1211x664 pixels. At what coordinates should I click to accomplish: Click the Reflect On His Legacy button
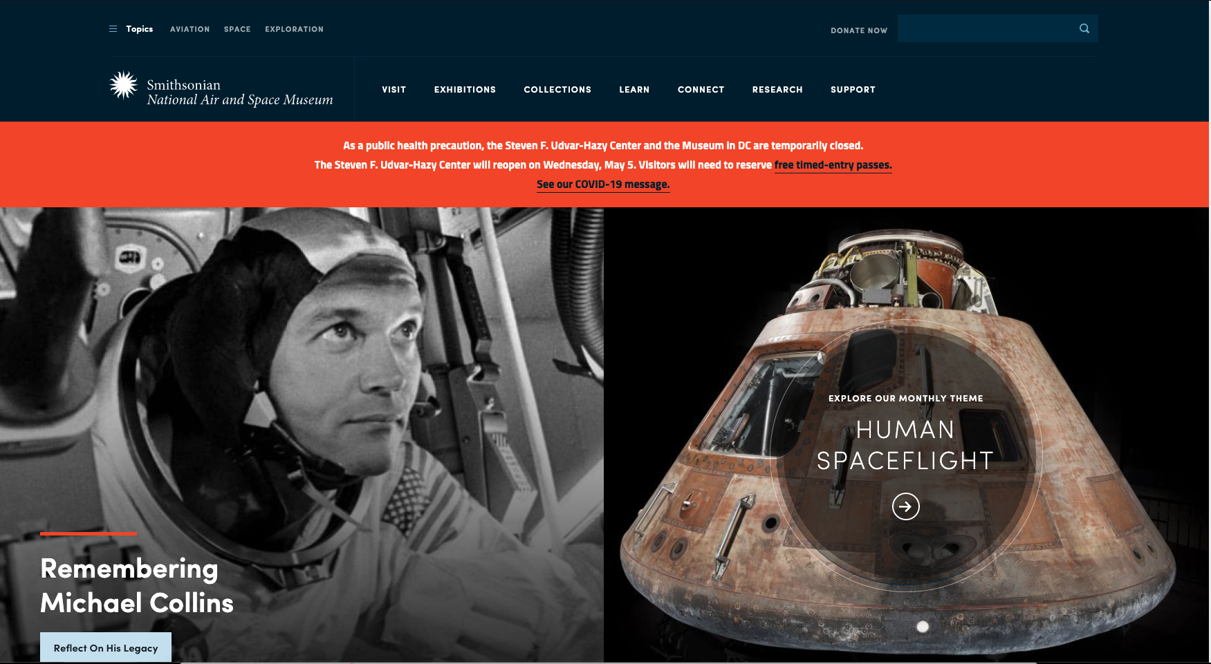tap(106, 647)
